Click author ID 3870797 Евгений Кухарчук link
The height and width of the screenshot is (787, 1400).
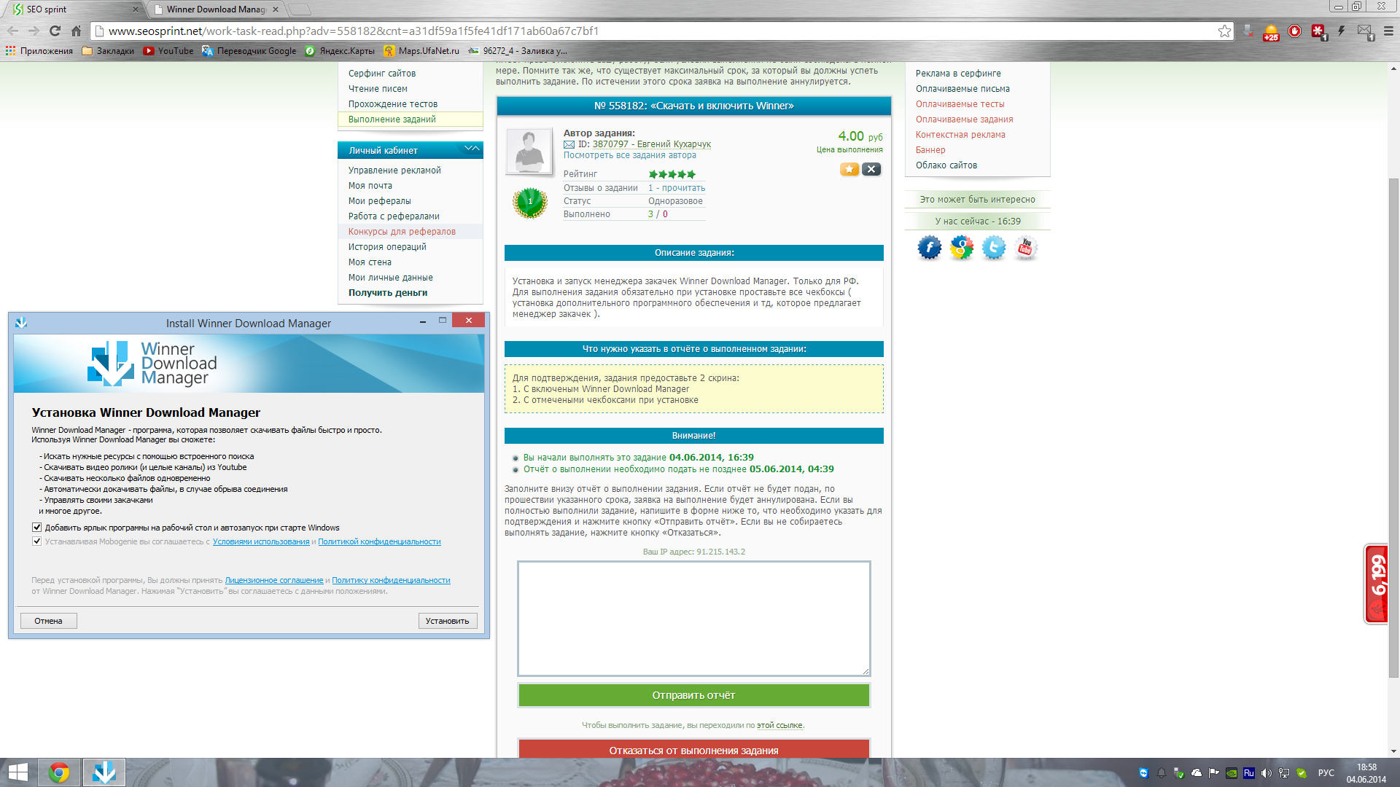pyautogui.click(x=651, y=144)
